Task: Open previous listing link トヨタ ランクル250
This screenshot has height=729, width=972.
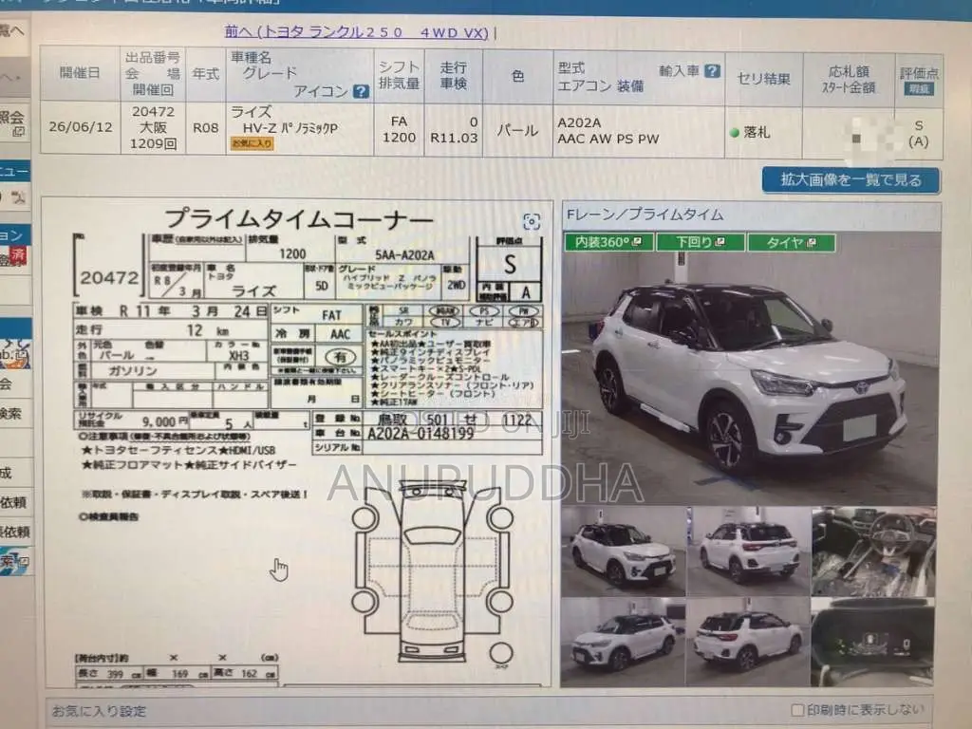Action: 357,32
